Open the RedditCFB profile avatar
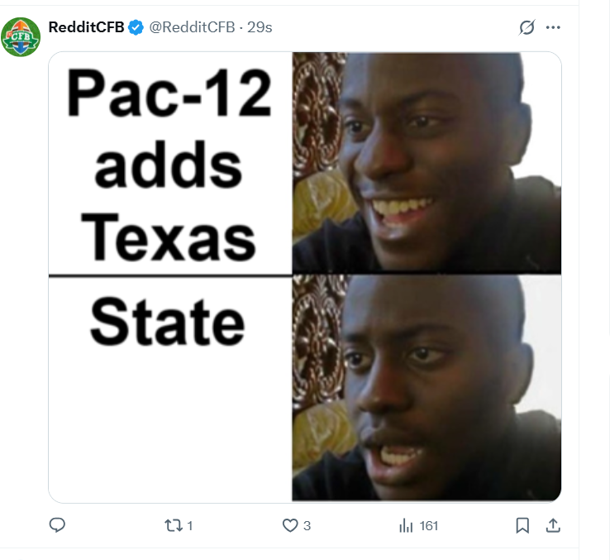Screen dimensions: 610x560 click(21, 37)
